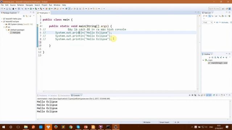Click Remove All Terminated Launches icon

click(195, 95)
